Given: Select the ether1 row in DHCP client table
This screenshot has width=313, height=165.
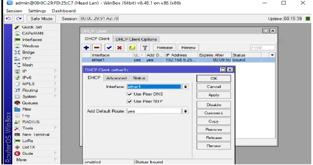Looking at the screenshot, I should coord(178,60).
